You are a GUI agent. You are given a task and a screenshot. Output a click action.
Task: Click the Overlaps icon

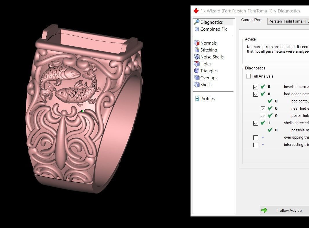(197, 78)
